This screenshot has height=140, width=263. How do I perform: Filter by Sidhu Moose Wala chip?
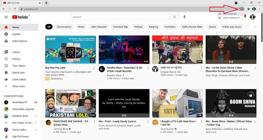pos(192,27)
